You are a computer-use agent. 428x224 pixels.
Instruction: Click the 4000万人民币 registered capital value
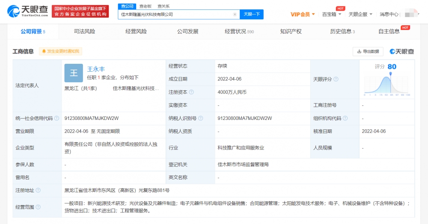[x=232, y=92]
